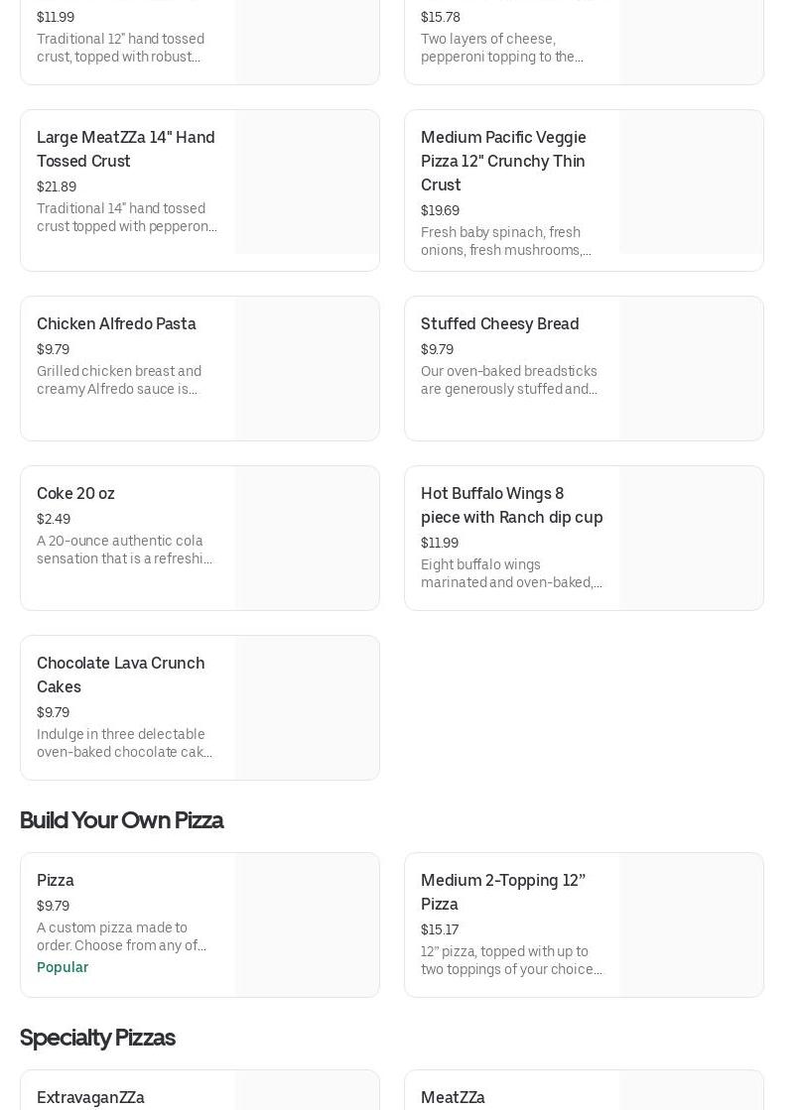798x1110 pixels.
Task: Open Hot Buffalo Wings 8 piece item
Action: coord(511,505)
